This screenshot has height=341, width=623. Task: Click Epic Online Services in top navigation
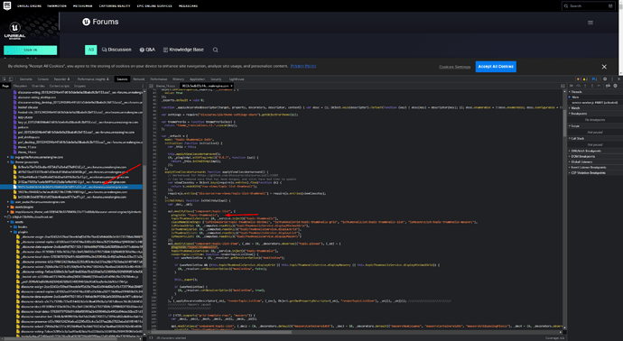tap(154, 6)
